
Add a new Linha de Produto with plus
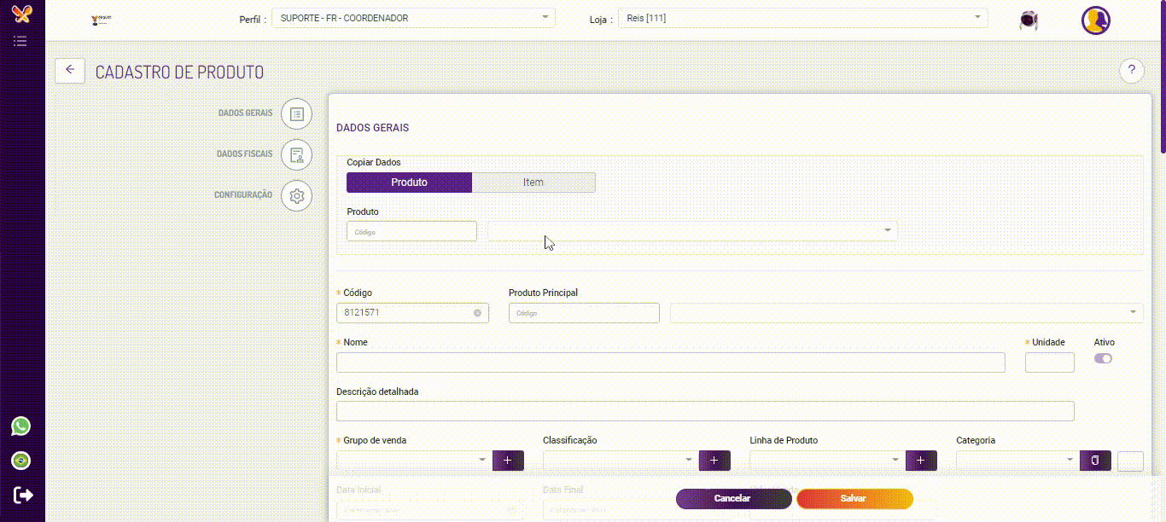point(921,461)
